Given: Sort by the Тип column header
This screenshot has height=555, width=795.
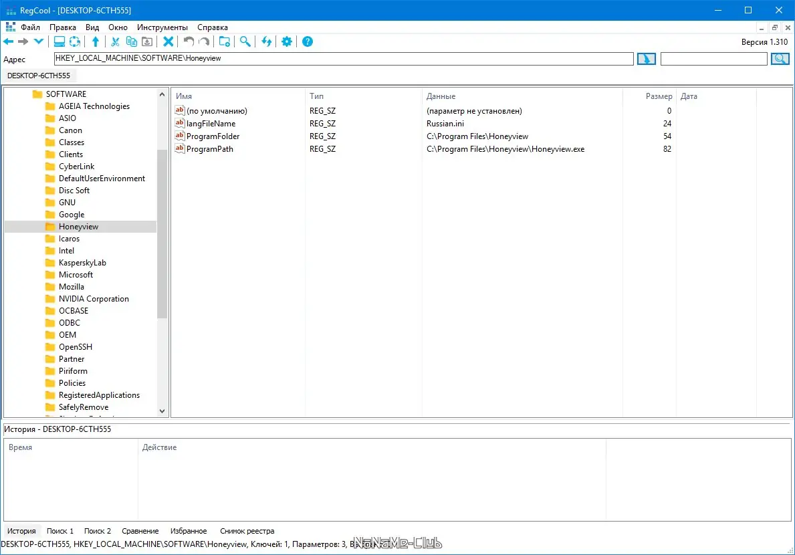Looking at the screenshot, I should (363, 96).
